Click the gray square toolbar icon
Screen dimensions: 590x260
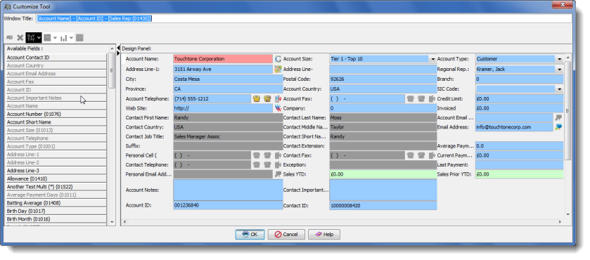(47, 38)
